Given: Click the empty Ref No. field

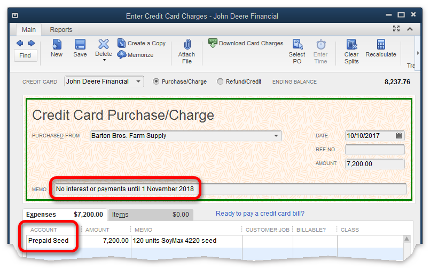Looking at the screenshot, I should pyautogui.click(x=374, y=150).
